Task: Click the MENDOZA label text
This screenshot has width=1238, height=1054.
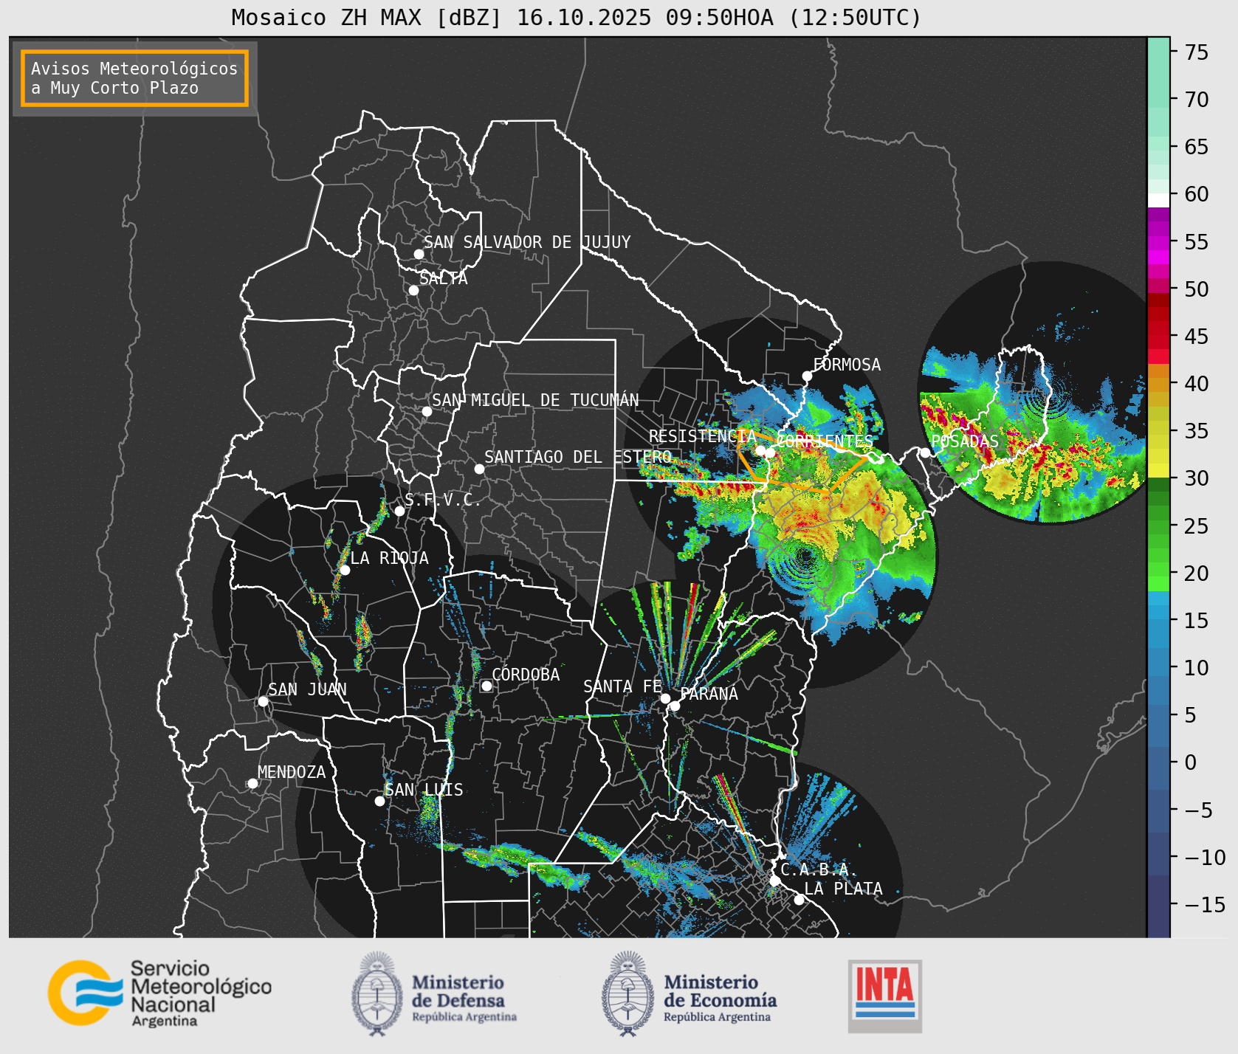Action: coord(292,772)
